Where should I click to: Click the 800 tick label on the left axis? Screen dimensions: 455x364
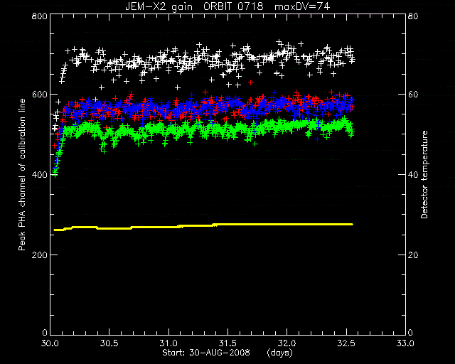(39, 16)
